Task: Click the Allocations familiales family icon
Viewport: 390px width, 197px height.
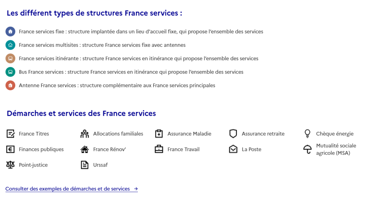Action: [85, 134]
